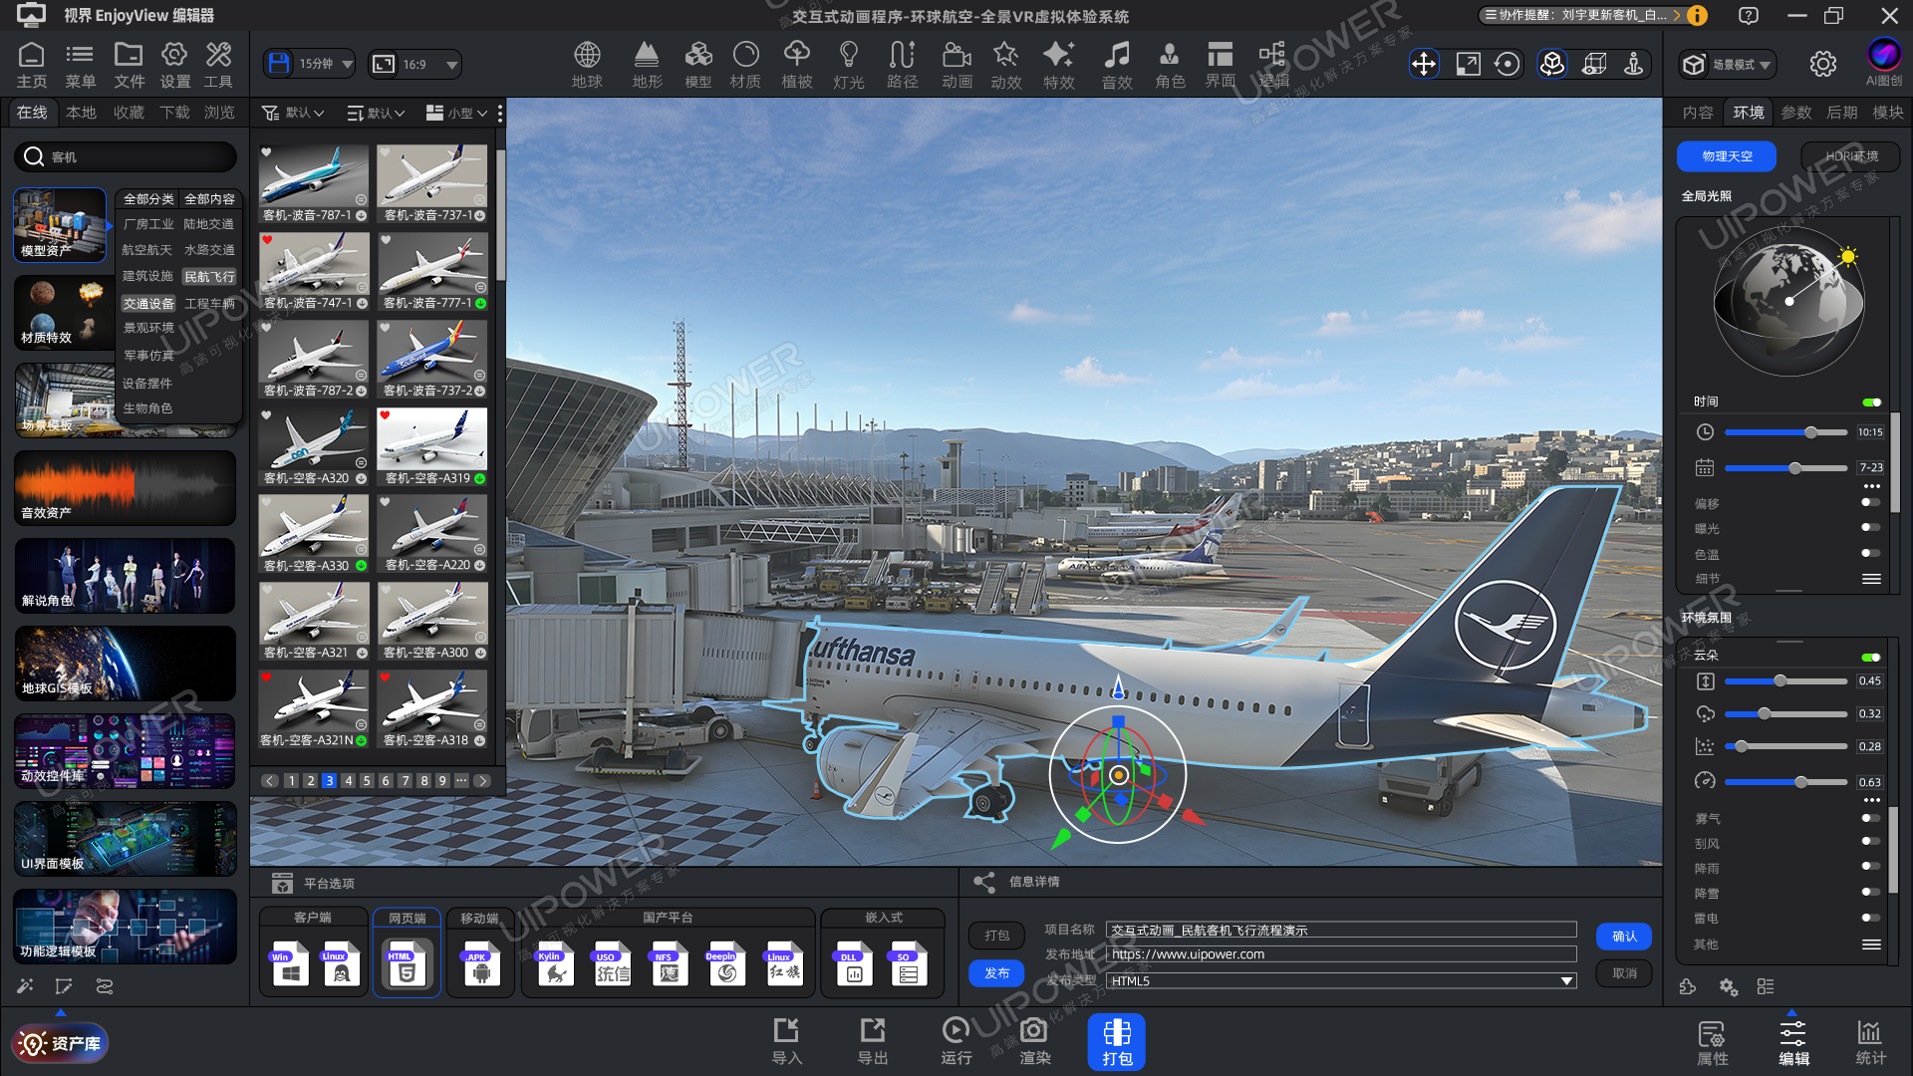The height and width of the screenshot is (1076, 1913).
Task: Open the AI图创 tool
Action: coord(1883,62)
